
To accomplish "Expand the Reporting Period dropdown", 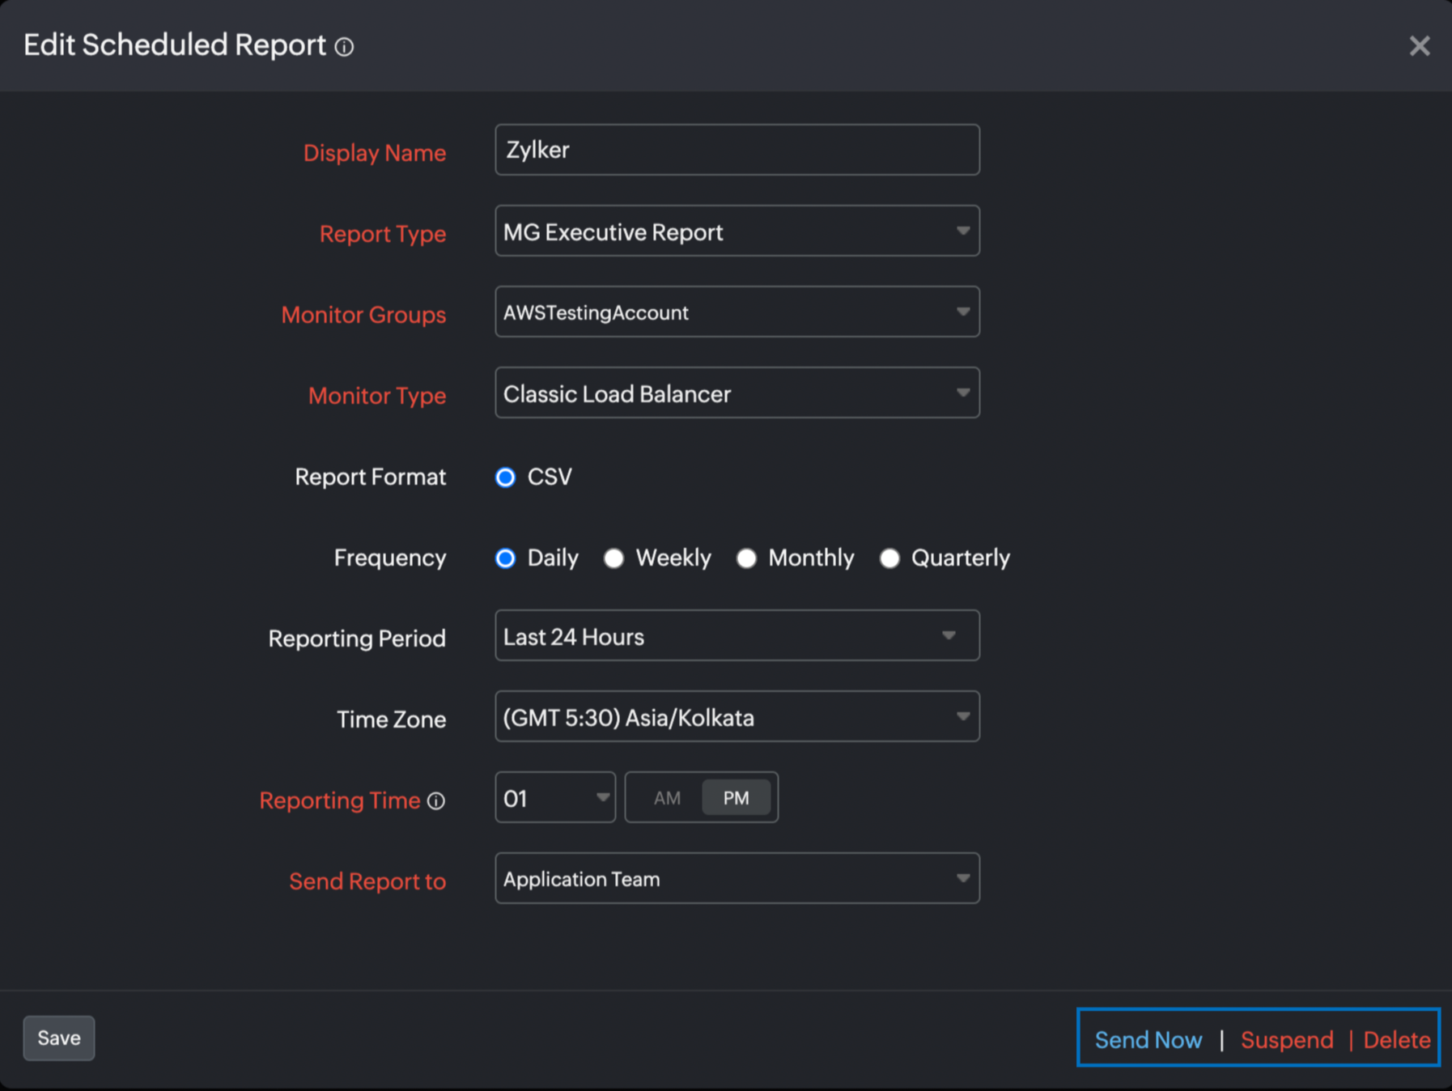I will click(737, 636).
